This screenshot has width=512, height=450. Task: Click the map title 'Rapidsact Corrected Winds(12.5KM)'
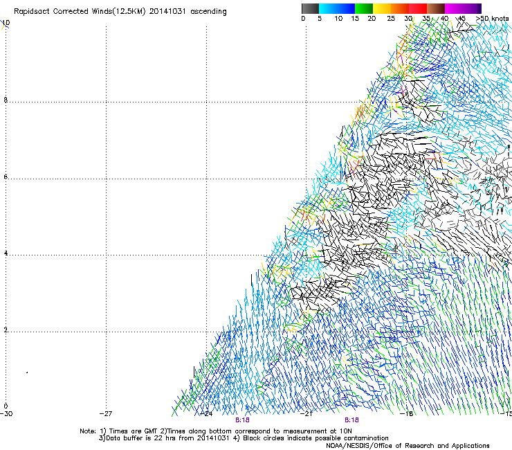coord(80,12)
